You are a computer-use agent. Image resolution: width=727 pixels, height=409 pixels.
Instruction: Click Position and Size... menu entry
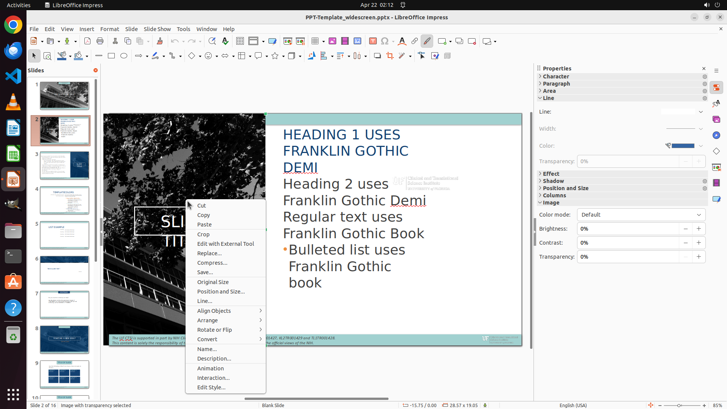click(221, 292)
